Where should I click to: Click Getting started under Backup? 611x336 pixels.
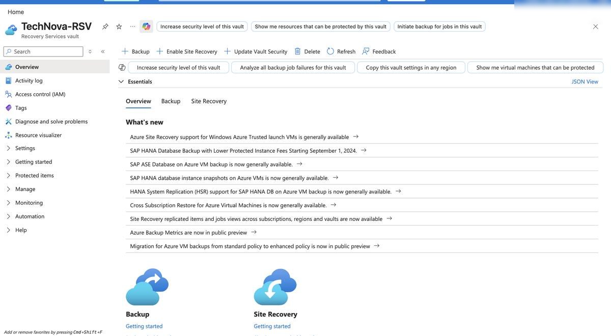[144, 326]
